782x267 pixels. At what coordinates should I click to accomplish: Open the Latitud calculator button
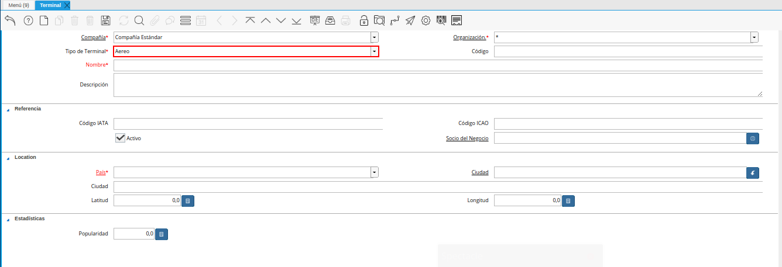coord(188,201)
